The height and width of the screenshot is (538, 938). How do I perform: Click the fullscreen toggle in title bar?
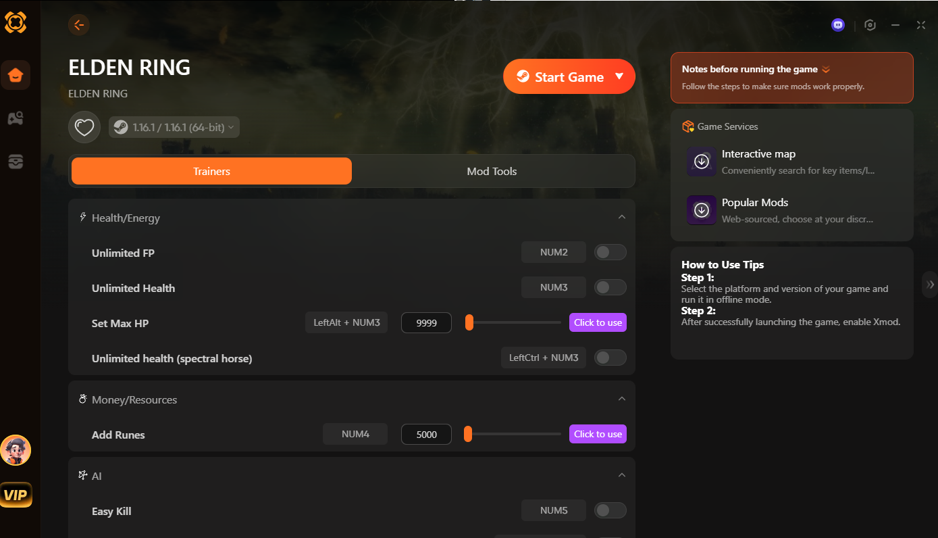(921, 25)
